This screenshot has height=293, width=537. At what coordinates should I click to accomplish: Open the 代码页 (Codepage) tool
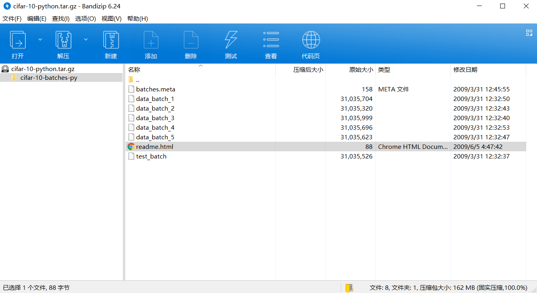coord(311,44)
